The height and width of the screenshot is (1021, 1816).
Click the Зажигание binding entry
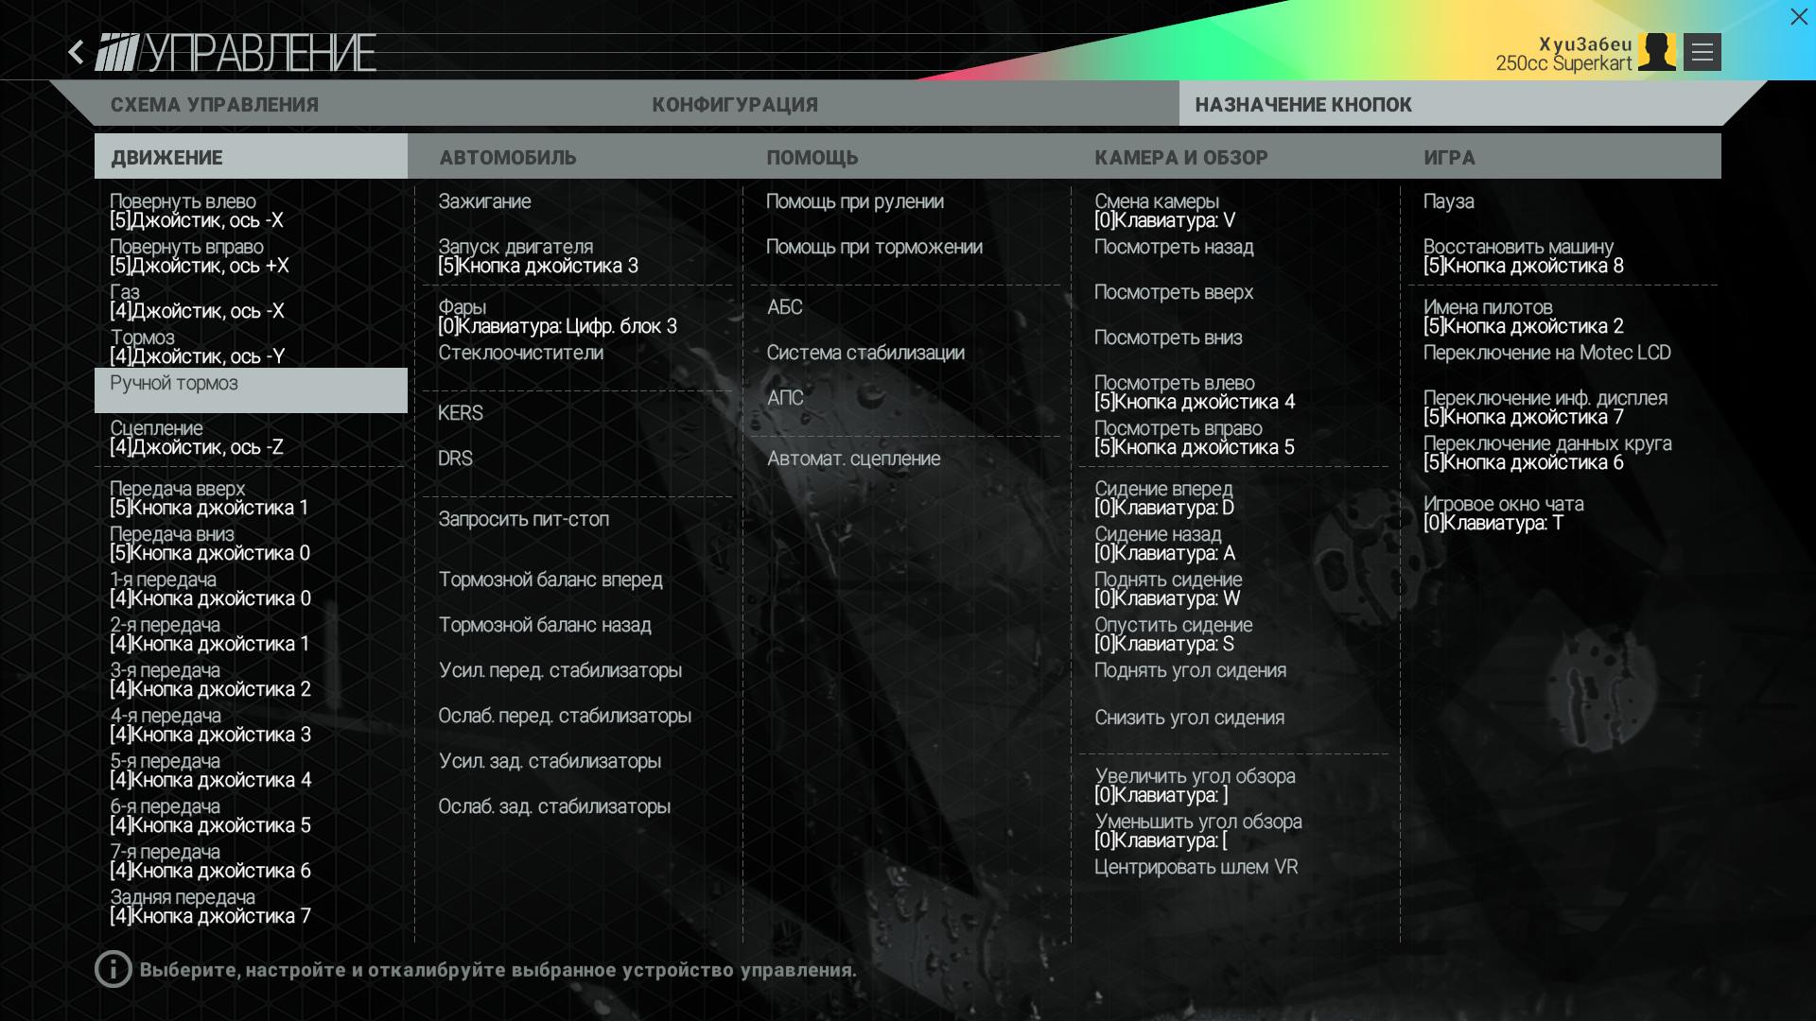pos(484,201)
